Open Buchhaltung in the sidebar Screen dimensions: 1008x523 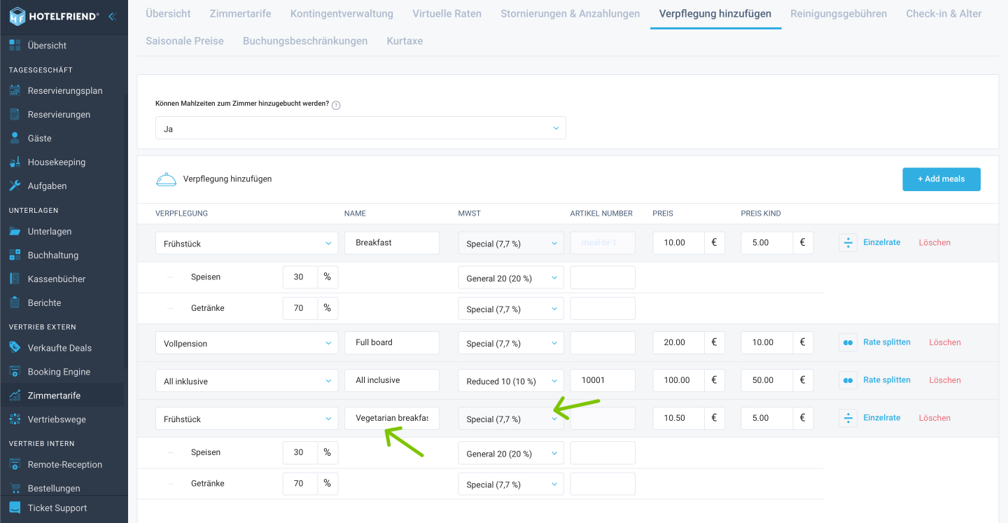click(x=52, y=255)
